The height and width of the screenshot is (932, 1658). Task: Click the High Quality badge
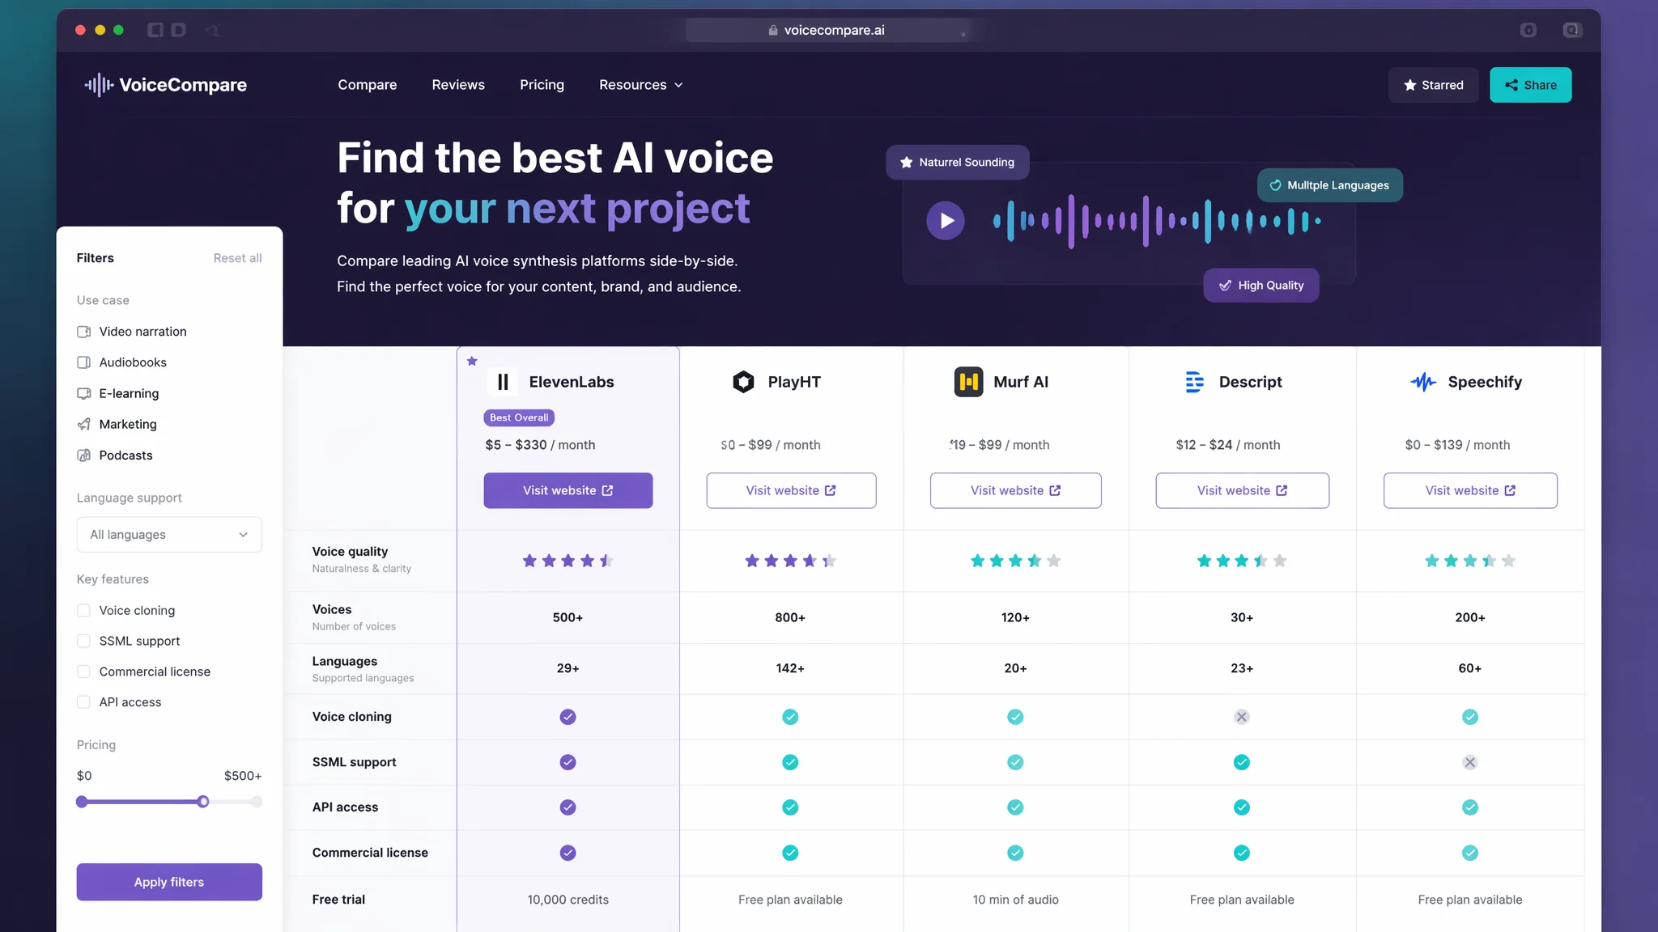tap(1261, 286)
